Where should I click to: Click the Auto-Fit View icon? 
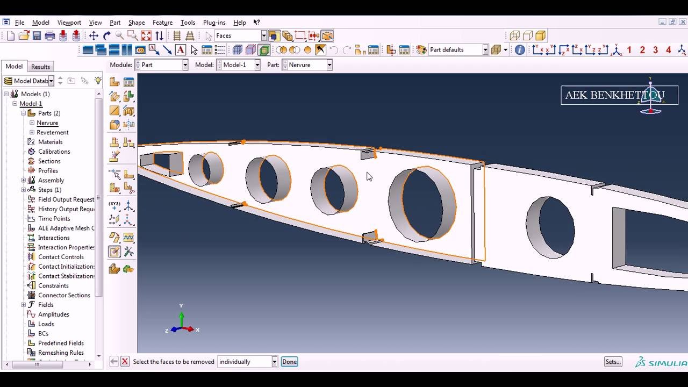146,35
